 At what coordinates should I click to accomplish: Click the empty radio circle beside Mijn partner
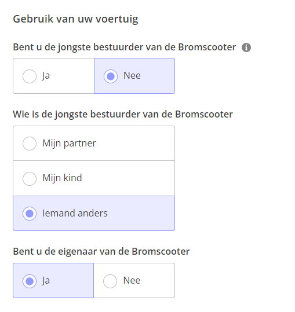click(x=30, y=144)
